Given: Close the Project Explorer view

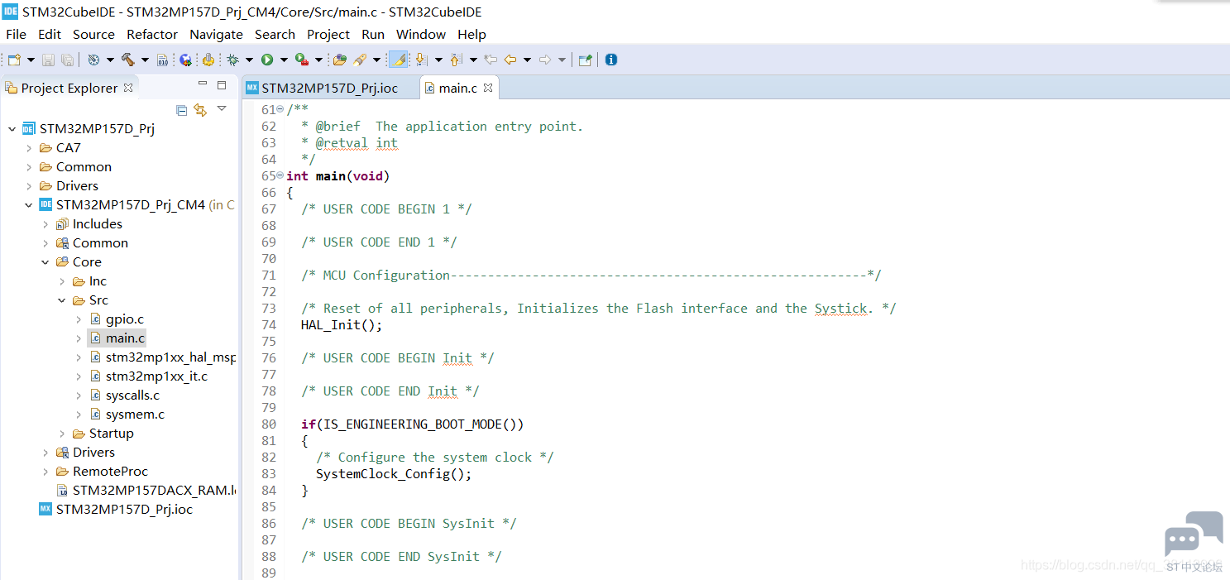Looking at the screenshot, I should pos(127,87).
